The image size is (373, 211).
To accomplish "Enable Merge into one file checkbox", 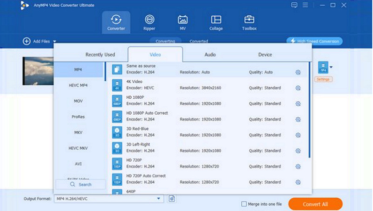I will 244,204.
